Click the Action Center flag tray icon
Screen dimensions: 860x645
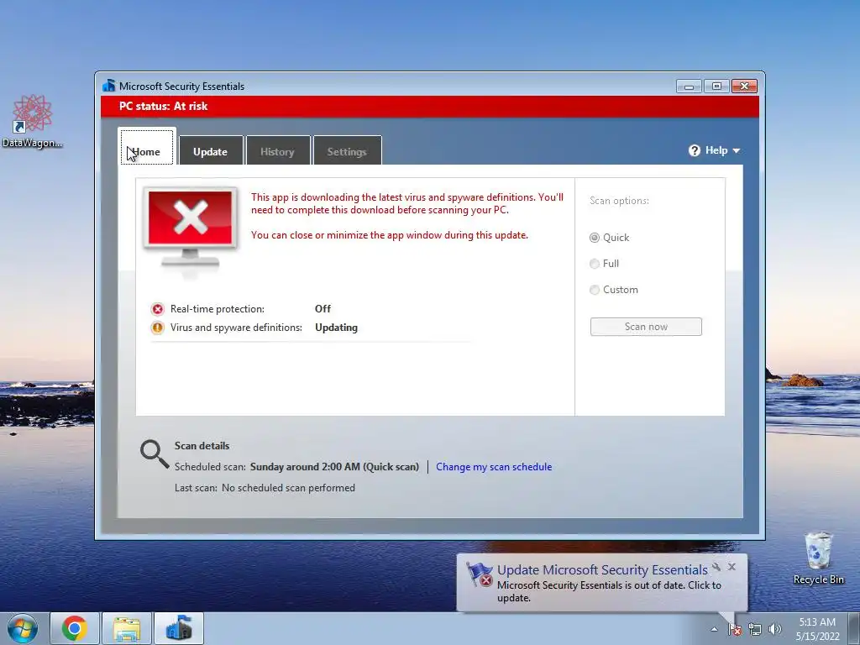tap(735, 629)
